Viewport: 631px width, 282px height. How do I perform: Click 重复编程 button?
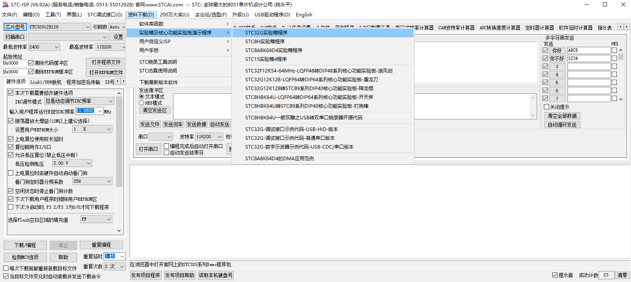tap(101, 245)
